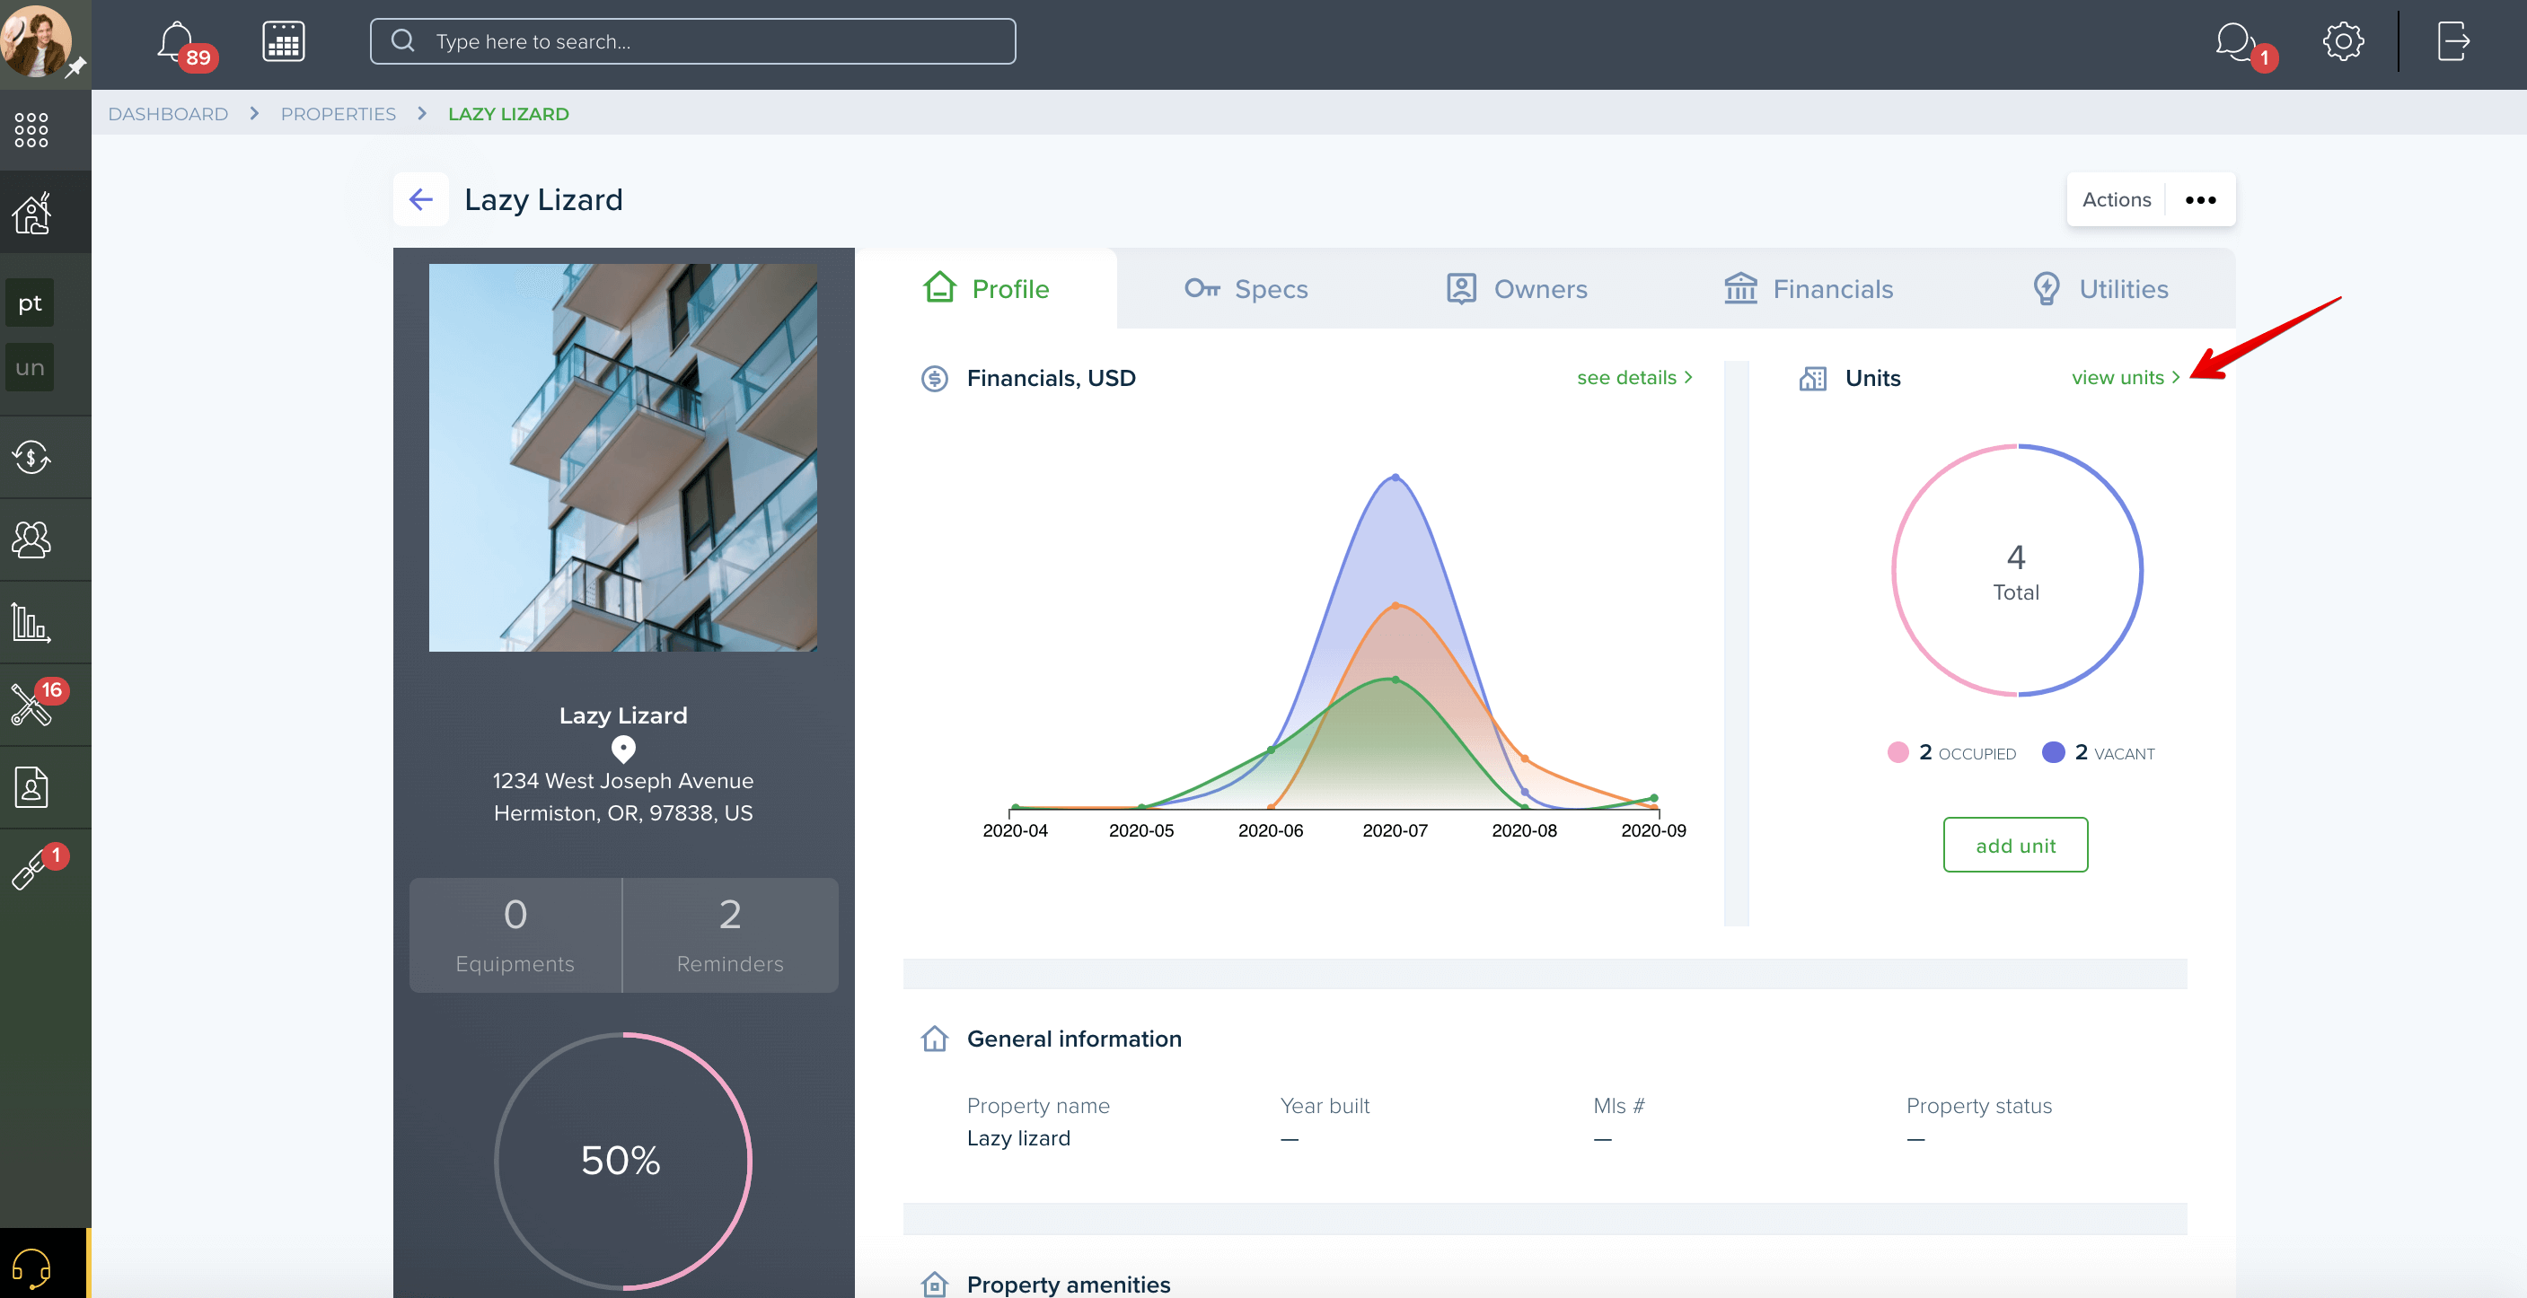The image size is (2527, 1298).
Task: Open the apps grid menu in sidebar
Action: click(x=31, y=129)
